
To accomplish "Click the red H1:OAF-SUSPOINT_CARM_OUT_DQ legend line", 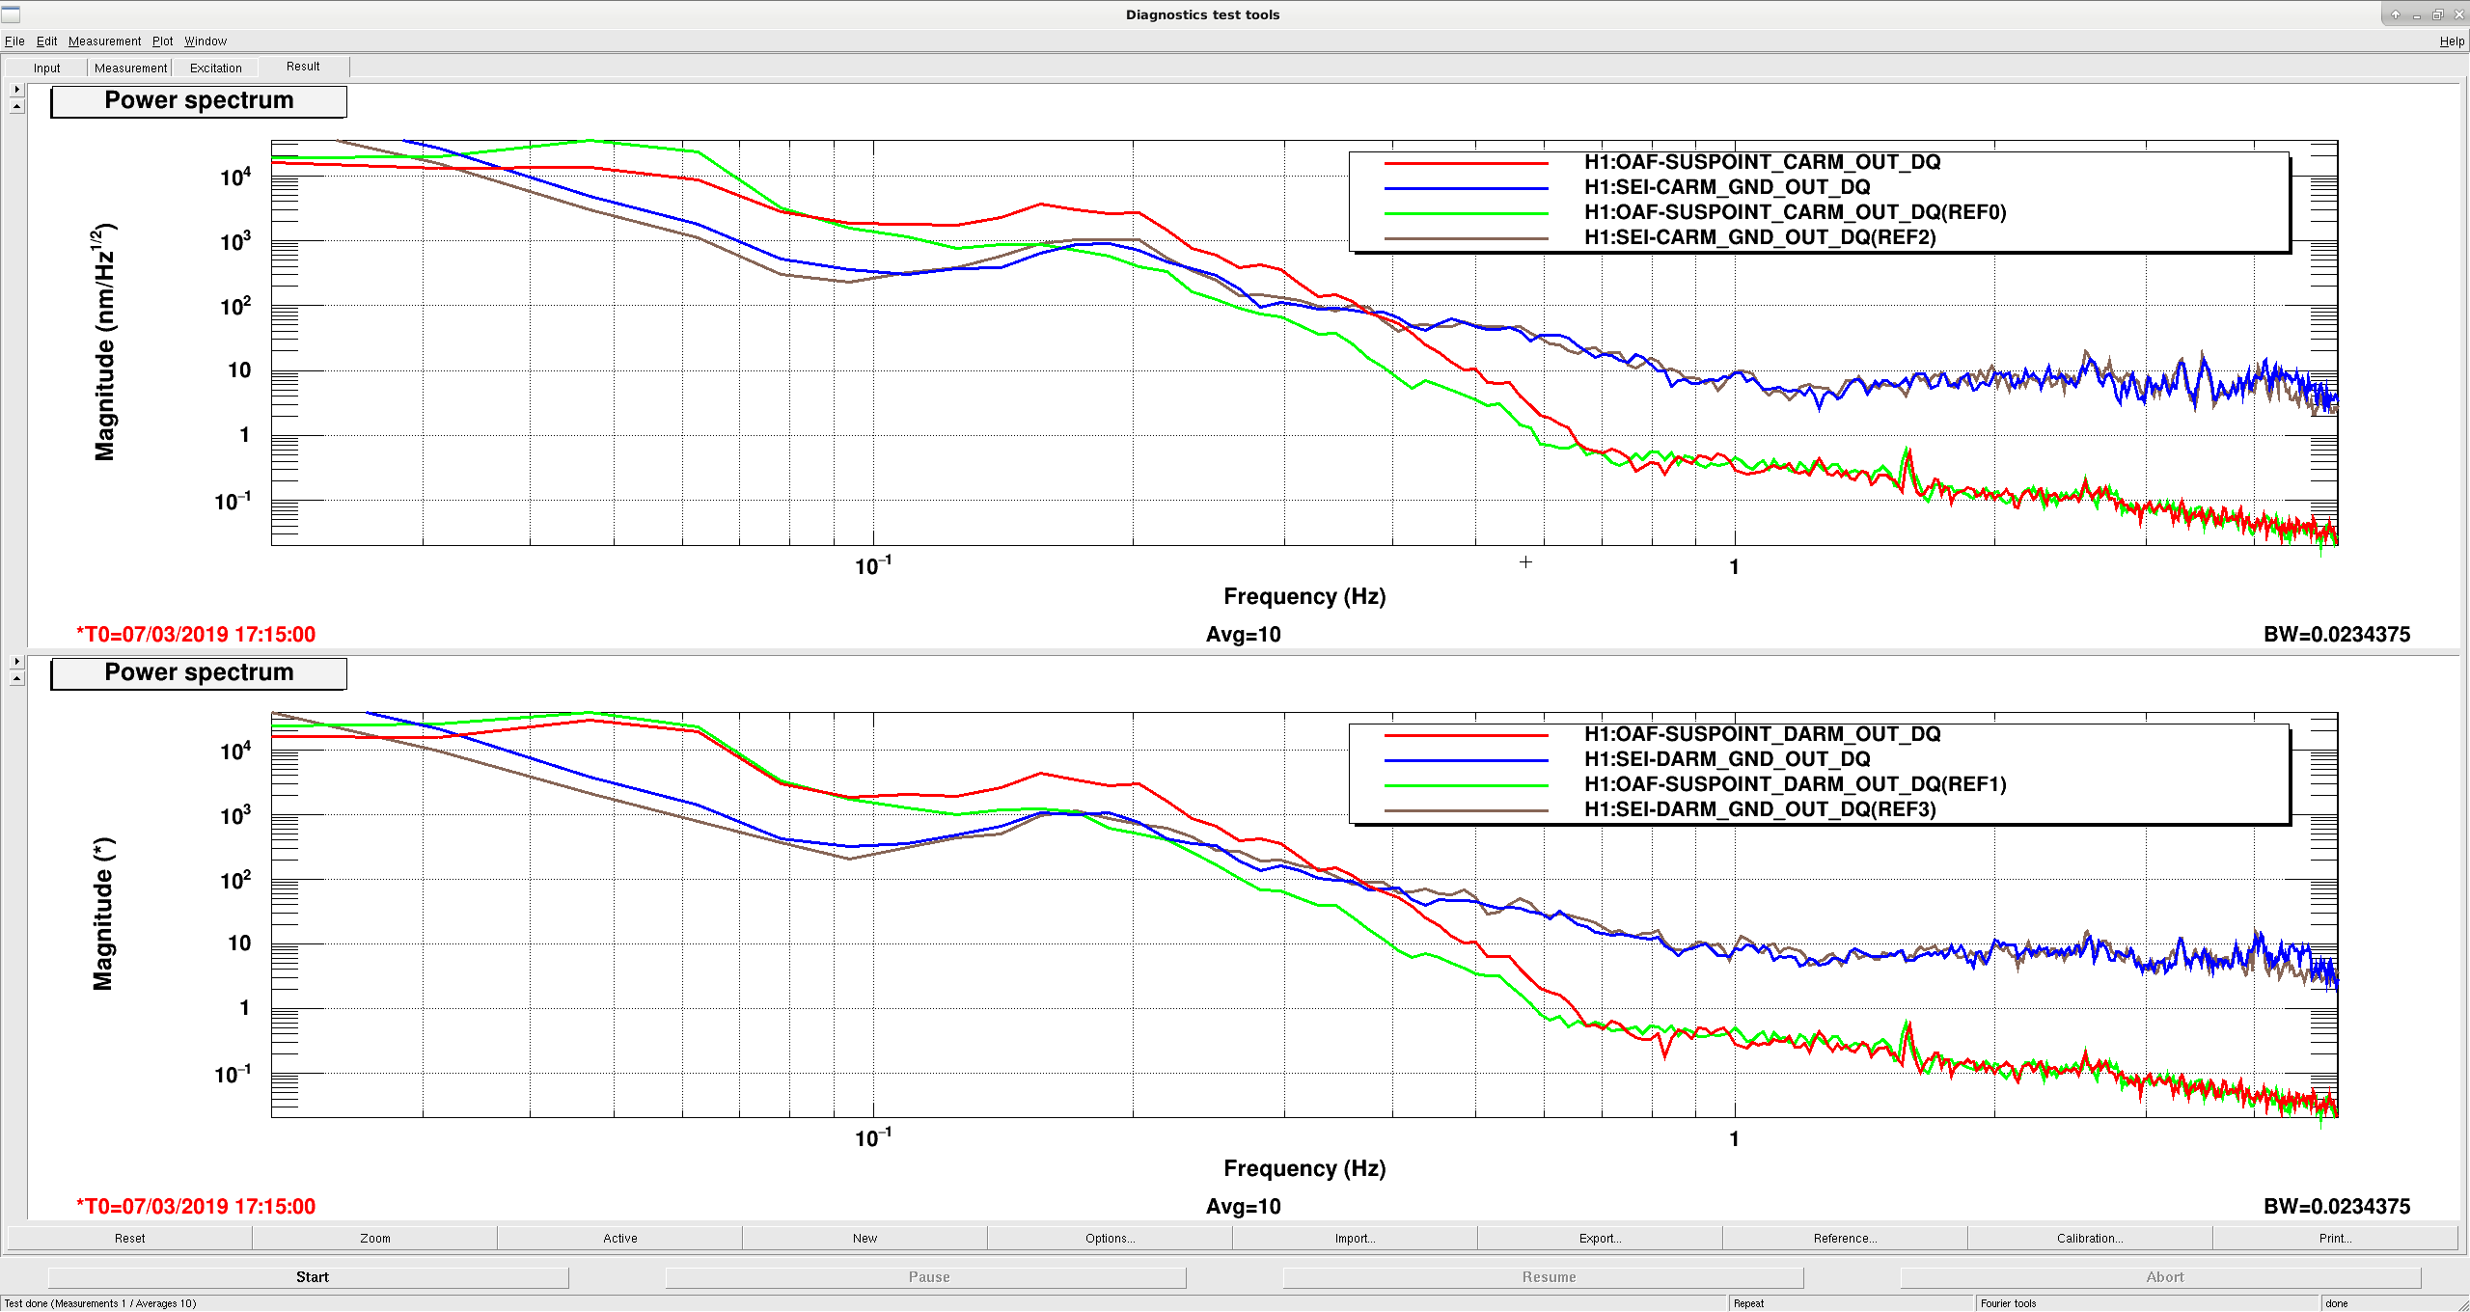I will (x=1466, y=163).
